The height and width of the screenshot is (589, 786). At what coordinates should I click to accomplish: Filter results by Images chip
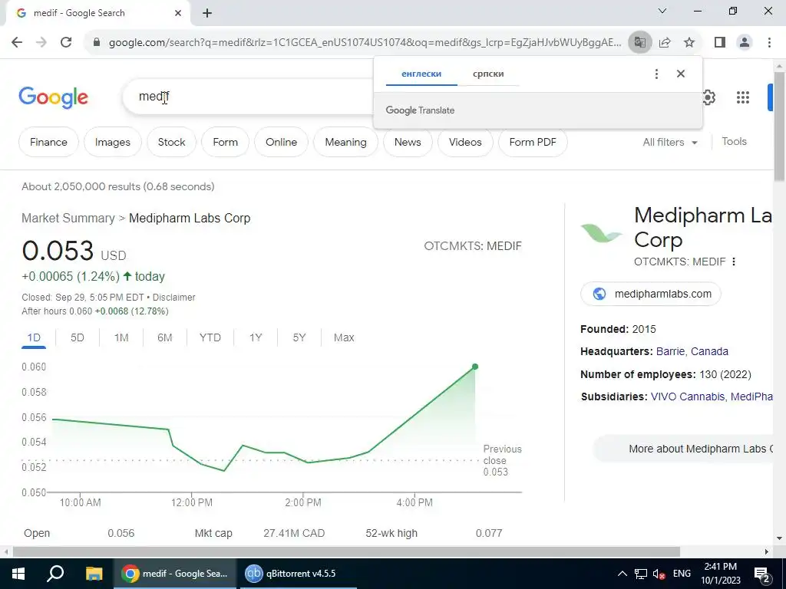click(112, 142)
